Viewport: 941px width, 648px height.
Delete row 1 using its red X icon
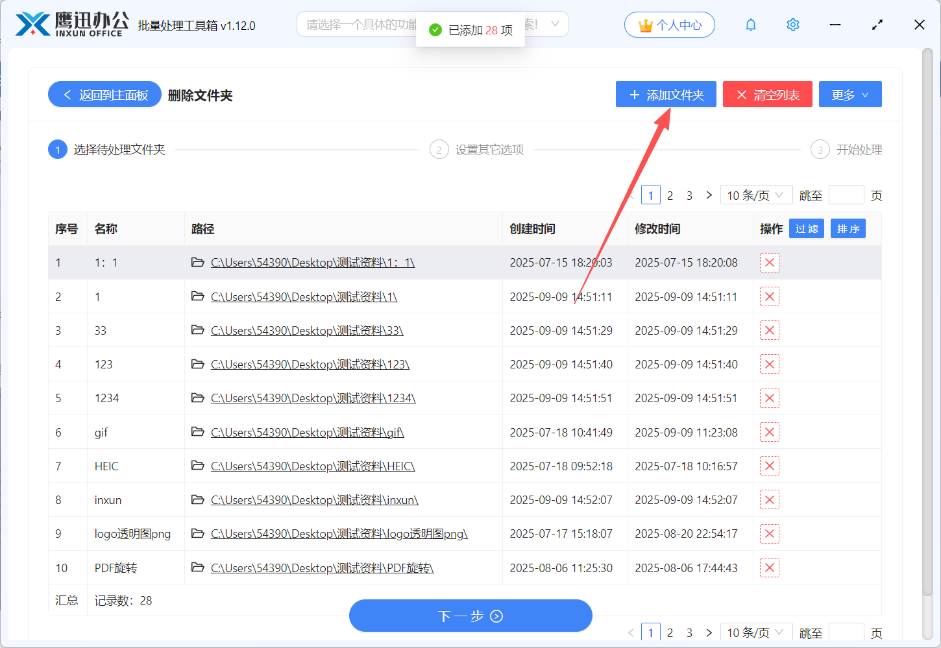769,263
